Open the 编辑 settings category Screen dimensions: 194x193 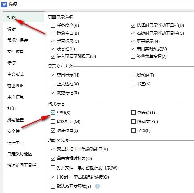coord(11,29)
